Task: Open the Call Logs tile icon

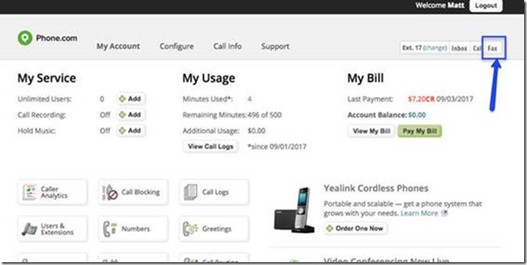Action: click(x=190, y=193)
